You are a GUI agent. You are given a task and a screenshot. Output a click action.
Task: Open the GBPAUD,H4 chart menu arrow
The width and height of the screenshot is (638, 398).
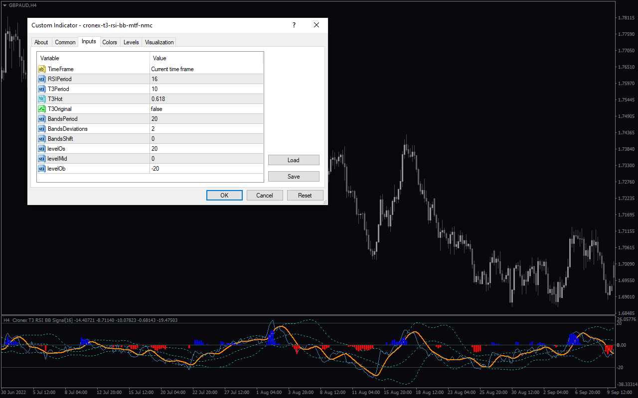[x=4, y=5]
